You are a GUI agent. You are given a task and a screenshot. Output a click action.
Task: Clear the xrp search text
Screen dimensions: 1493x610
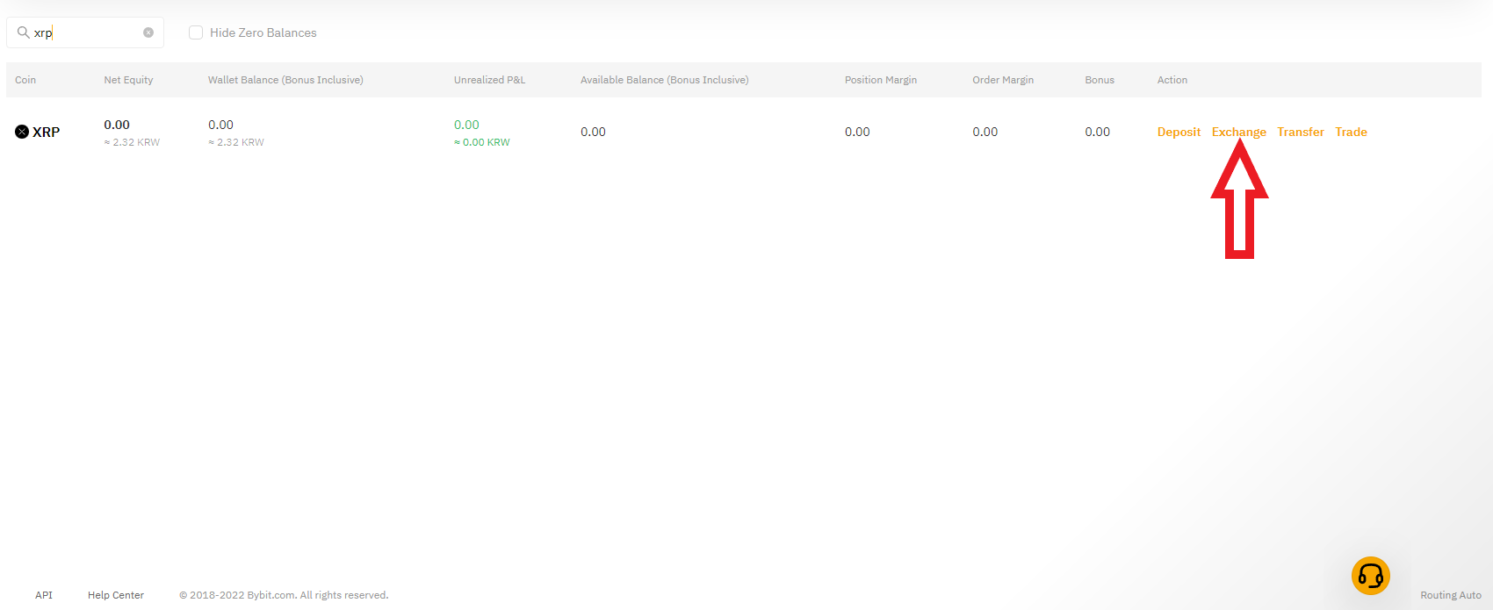148,32
